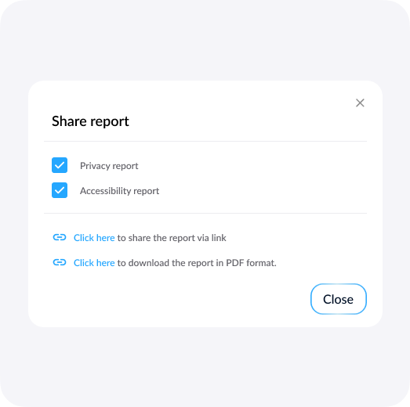Click the Close button
This screenshot has width=410, height=407.
click(x=339, y=299)
